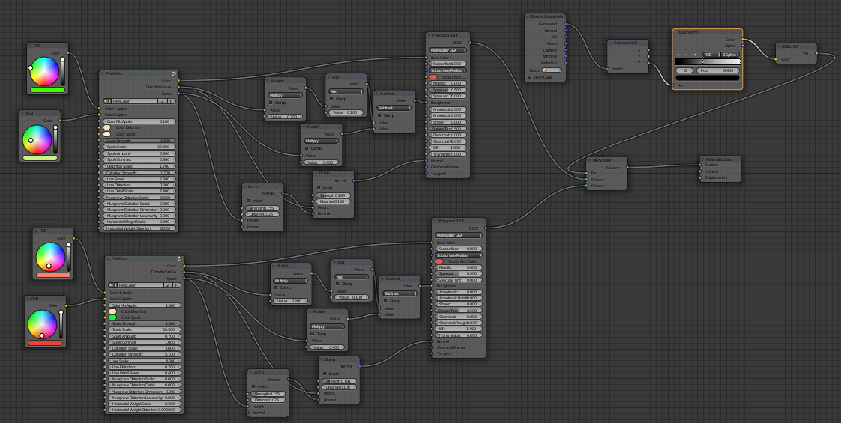
Task: Open Multiscatter GGX dropdown on lower Principled BSDF
Action: point(459,235)
